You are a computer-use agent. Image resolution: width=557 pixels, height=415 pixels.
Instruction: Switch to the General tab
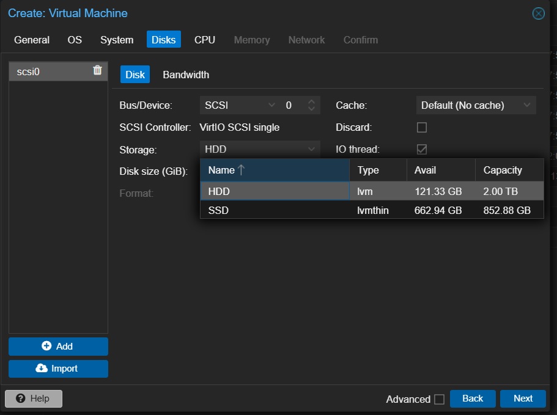click(32, 40)
